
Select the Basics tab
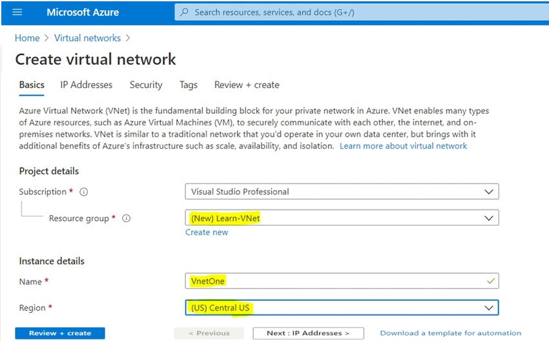point(32,85)
